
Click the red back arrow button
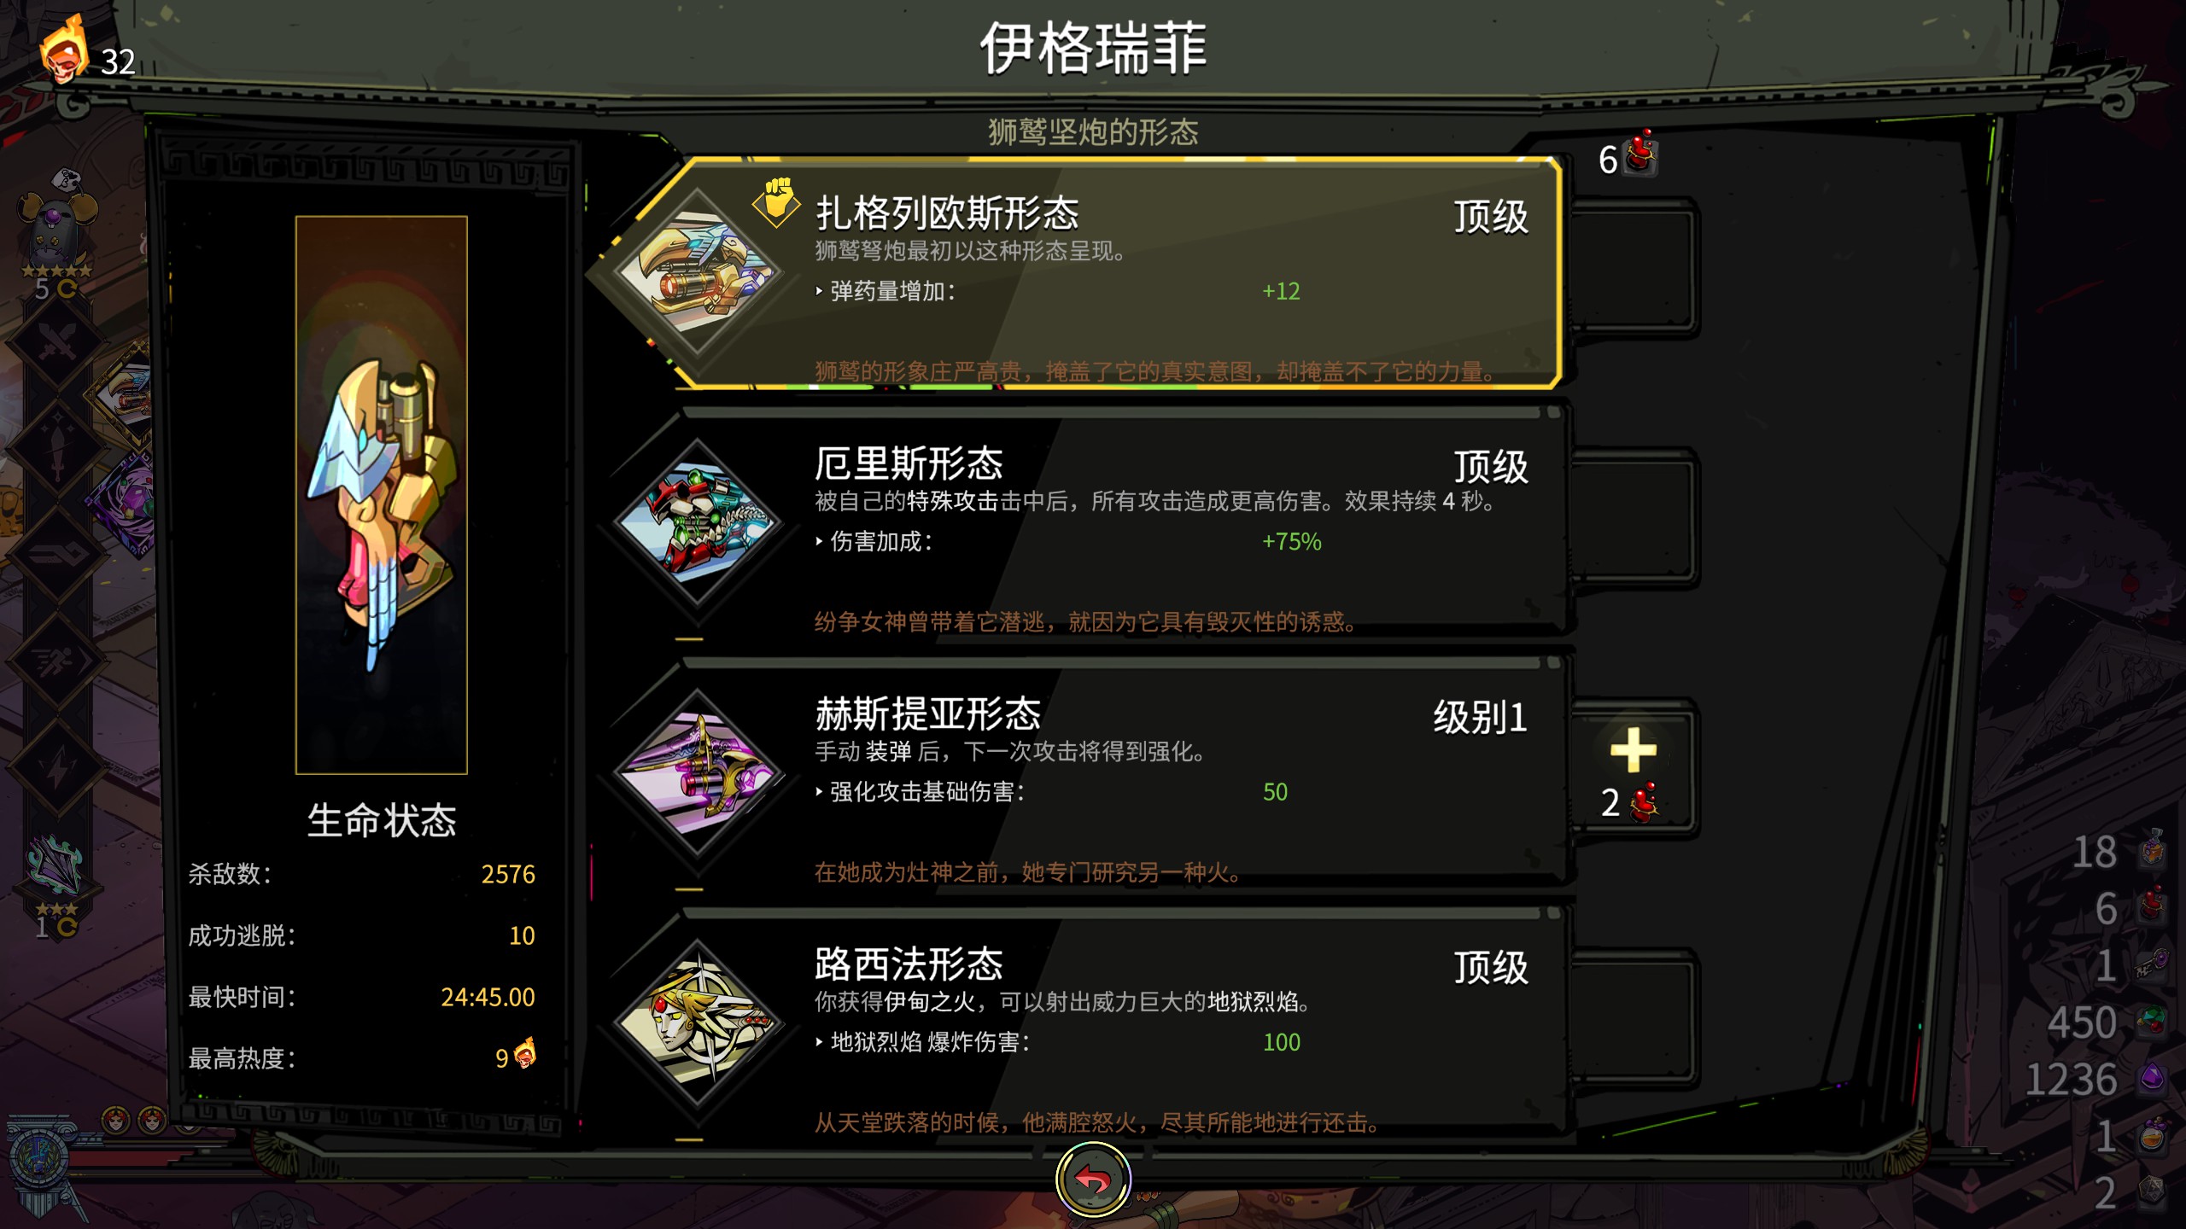tap(1093, 1179)
